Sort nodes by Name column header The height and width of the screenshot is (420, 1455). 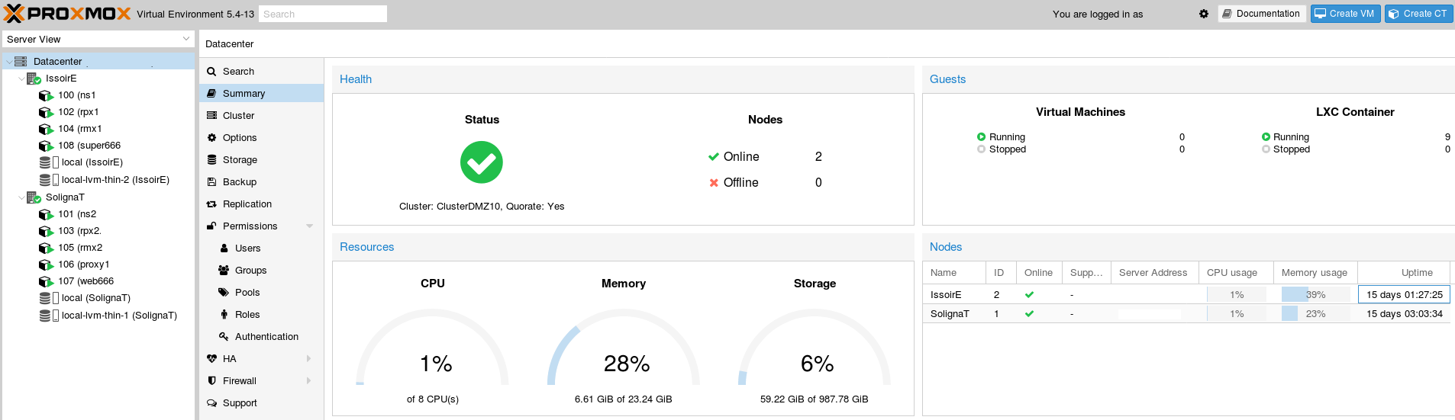pyautogui.click(x=954, y=273)
